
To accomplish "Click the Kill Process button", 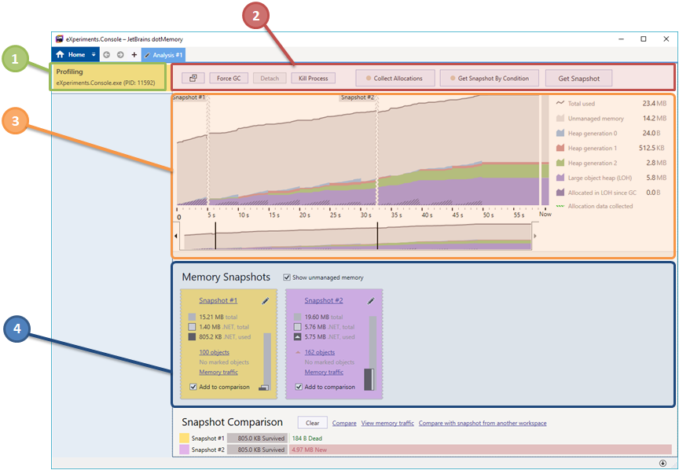I will [x=314, y=78].
